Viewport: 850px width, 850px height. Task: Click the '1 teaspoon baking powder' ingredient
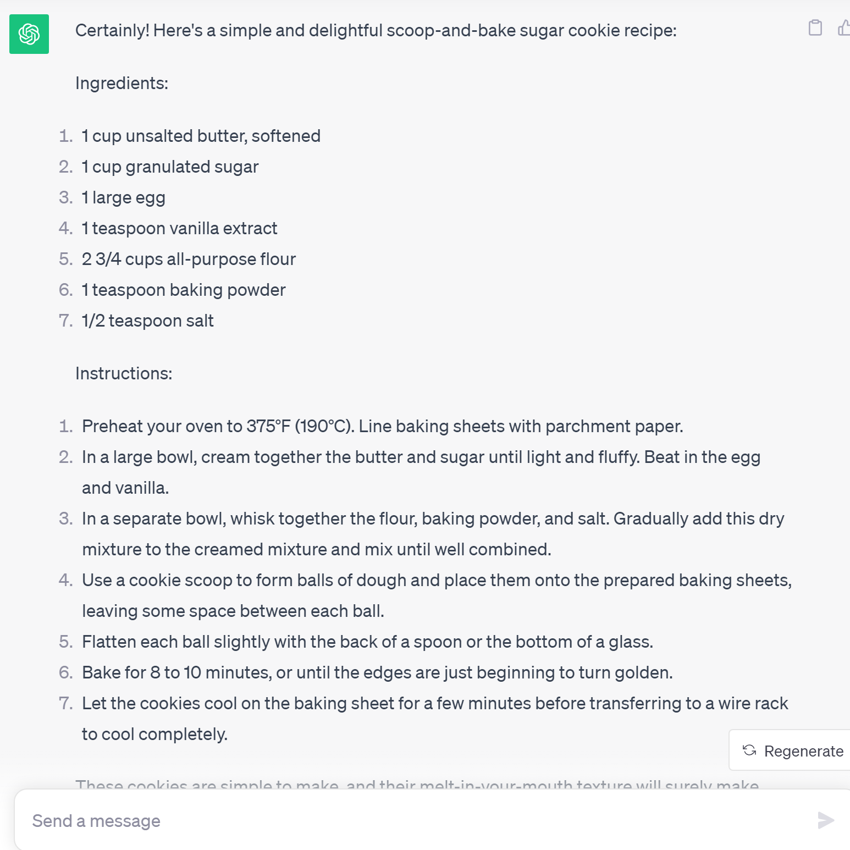(x=184, y=290)
